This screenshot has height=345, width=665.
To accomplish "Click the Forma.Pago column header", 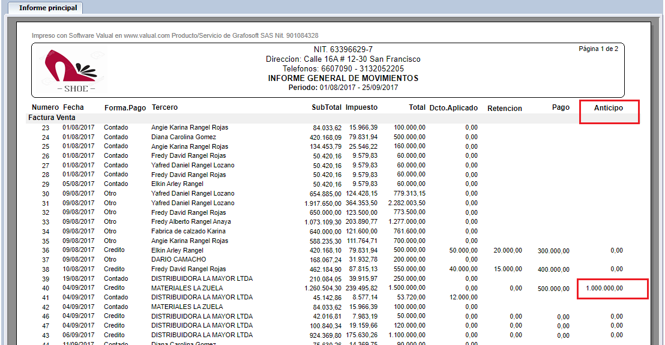I will coord(125,108).
